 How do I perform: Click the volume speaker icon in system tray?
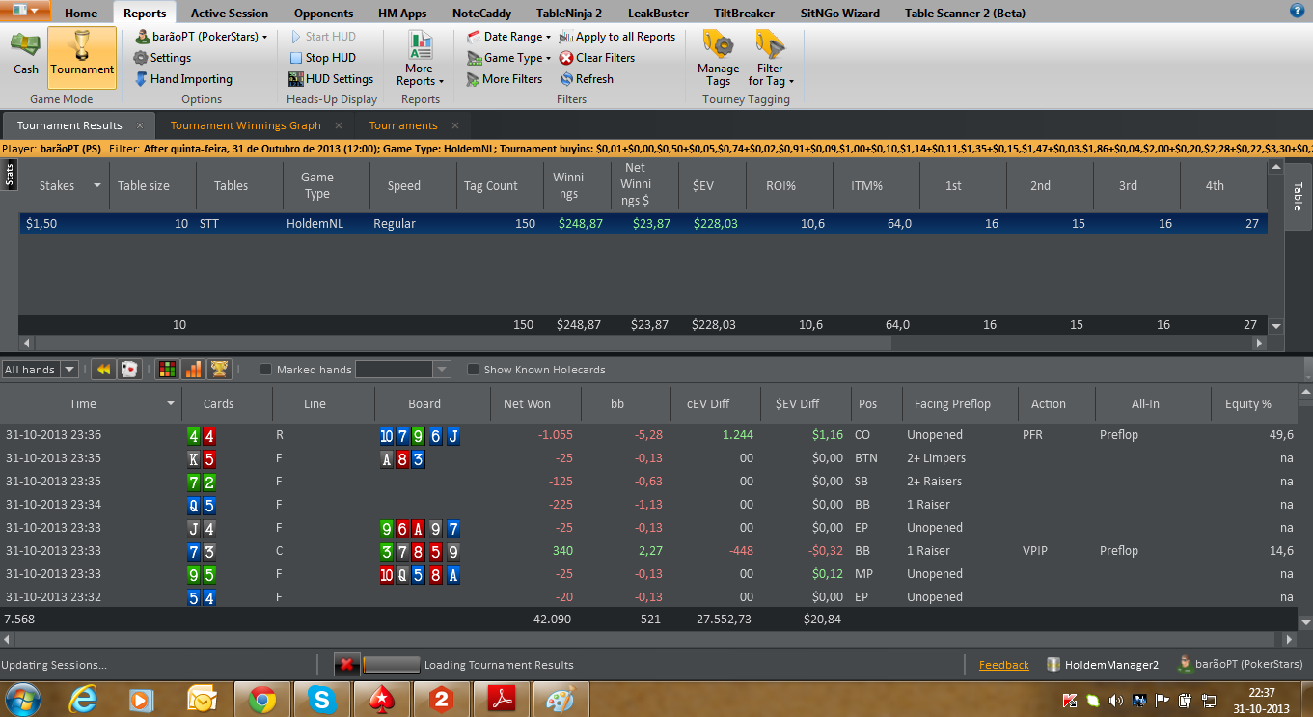(x=1116, y=701)
